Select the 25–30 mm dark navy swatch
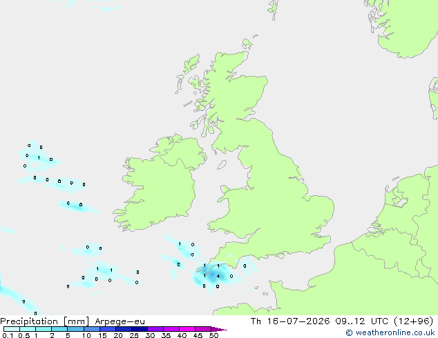This screenshot has height=338, width=438. (140, 329)
